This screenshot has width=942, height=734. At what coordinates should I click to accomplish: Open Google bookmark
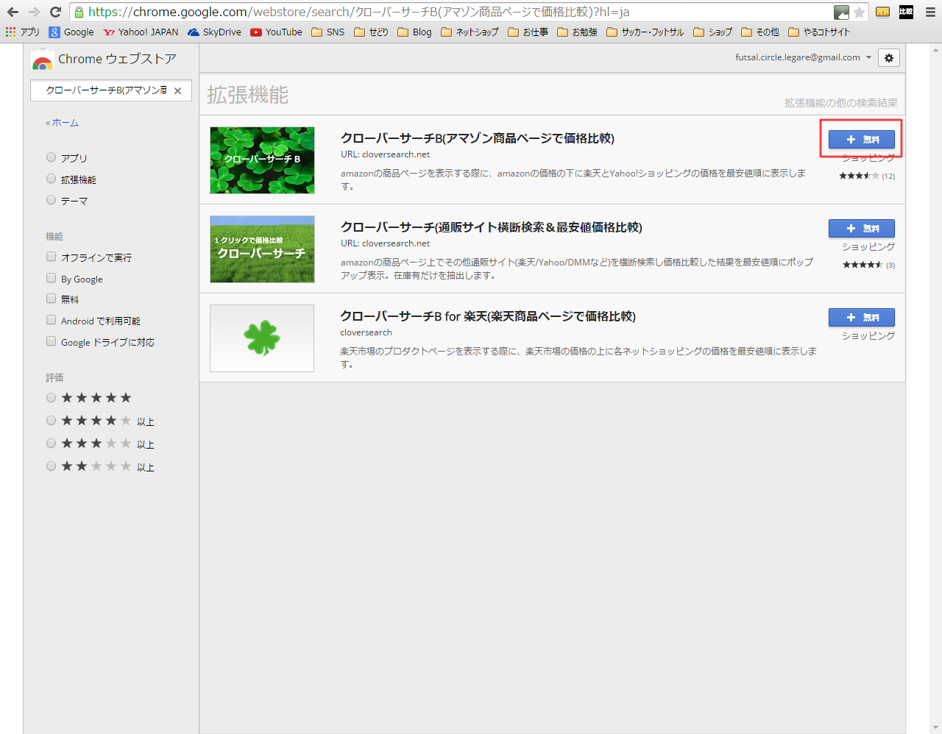71,32
